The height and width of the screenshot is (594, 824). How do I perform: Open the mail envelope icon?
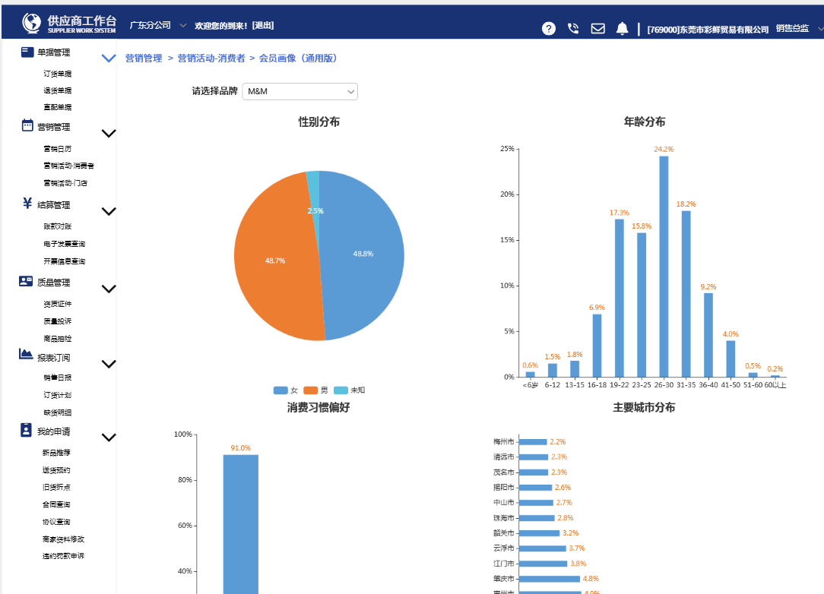click(x=598, y=29)
